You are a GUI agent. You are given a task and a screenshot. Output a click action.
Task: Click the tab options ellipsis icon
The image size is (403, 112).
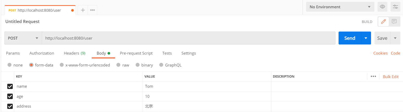(92, 10)
